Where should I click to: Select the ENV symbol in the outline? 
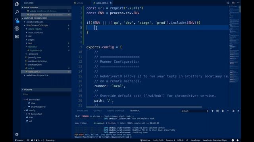coord(31,118)
